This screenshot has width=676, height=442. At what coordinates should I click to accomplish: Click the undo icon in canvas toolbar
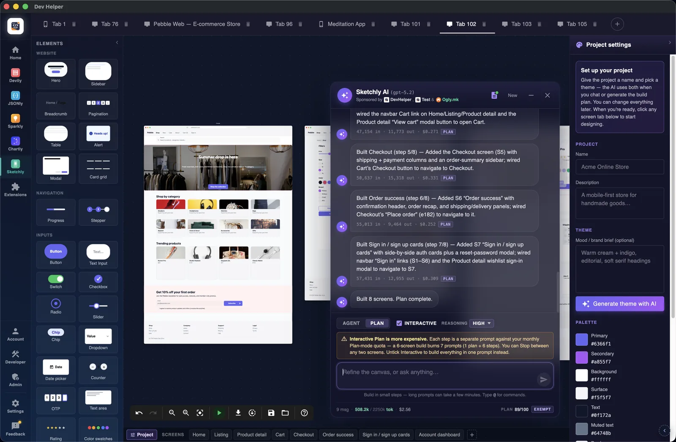pos(139,413)
